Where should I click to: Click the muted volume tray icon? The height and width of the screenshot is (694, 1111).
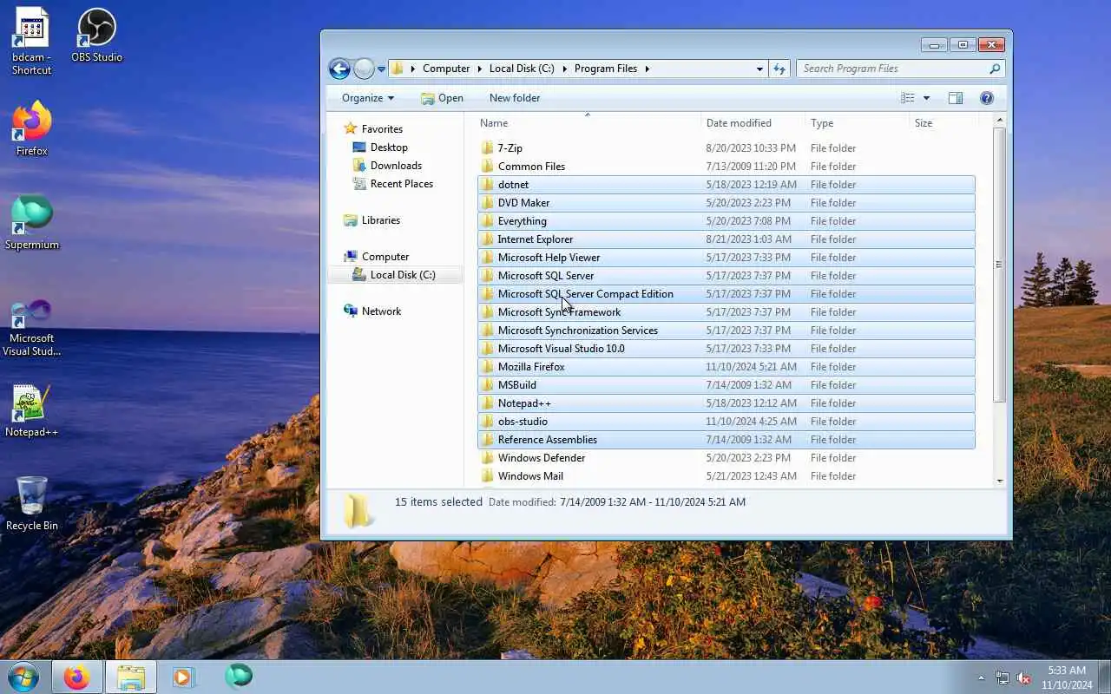click(x=1024, y=678)
